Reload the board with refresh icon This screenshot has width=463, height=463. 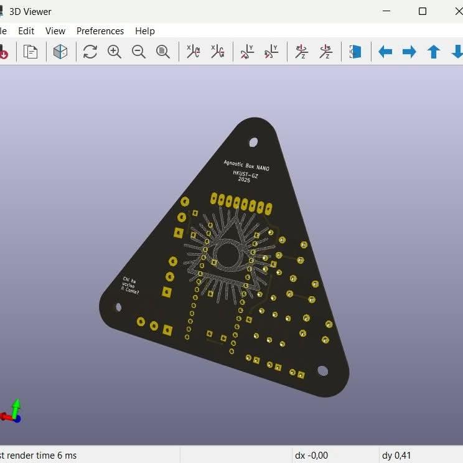(90, 52)
